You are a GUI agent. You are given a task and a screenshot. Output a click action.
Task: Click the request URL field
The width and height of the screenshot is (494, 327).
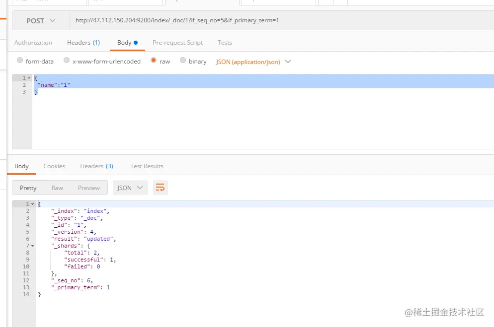(282, 20)
